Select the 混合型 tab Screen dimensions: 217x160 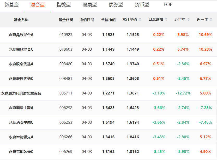click(x=38, y=5)
